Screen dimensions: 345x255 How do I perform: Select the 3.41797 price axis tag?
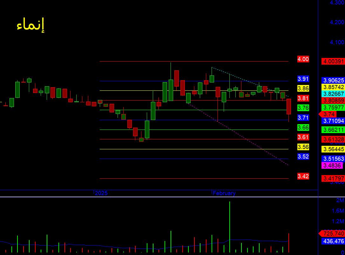[333, 178]
